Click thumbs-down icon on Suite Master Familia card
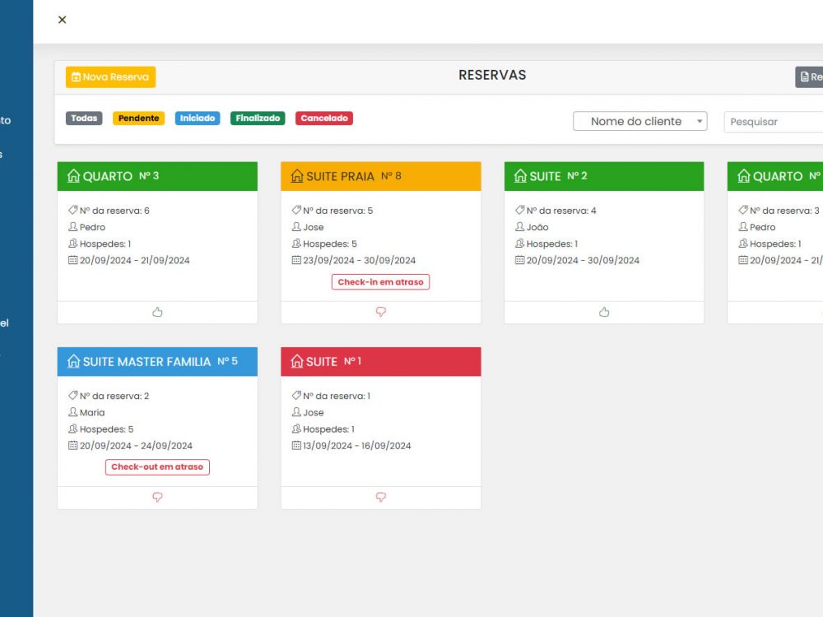 (157, 497)
